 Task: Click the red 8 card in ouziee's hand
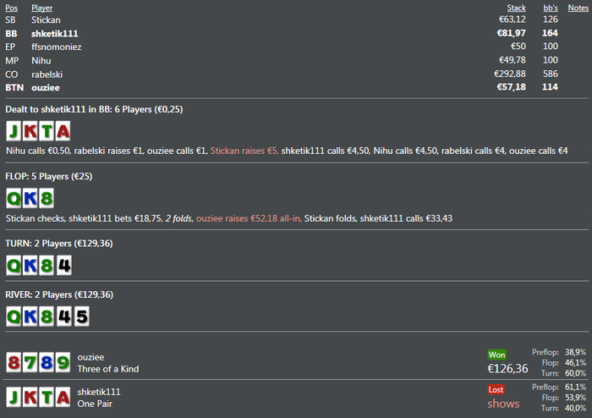14,363
